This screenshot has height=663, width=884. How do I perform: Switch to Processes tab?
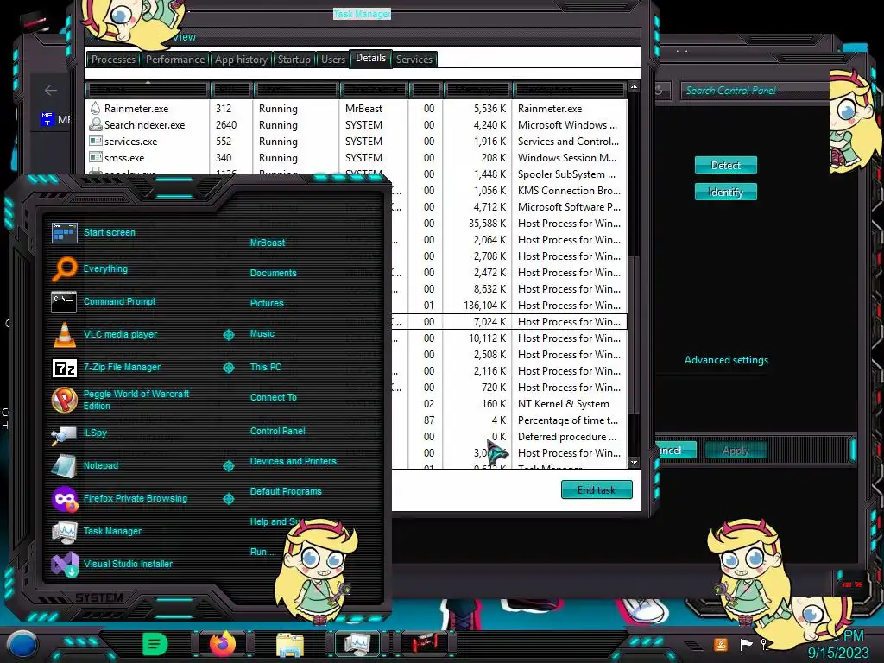pyautogui.click(x=113, y=60)
